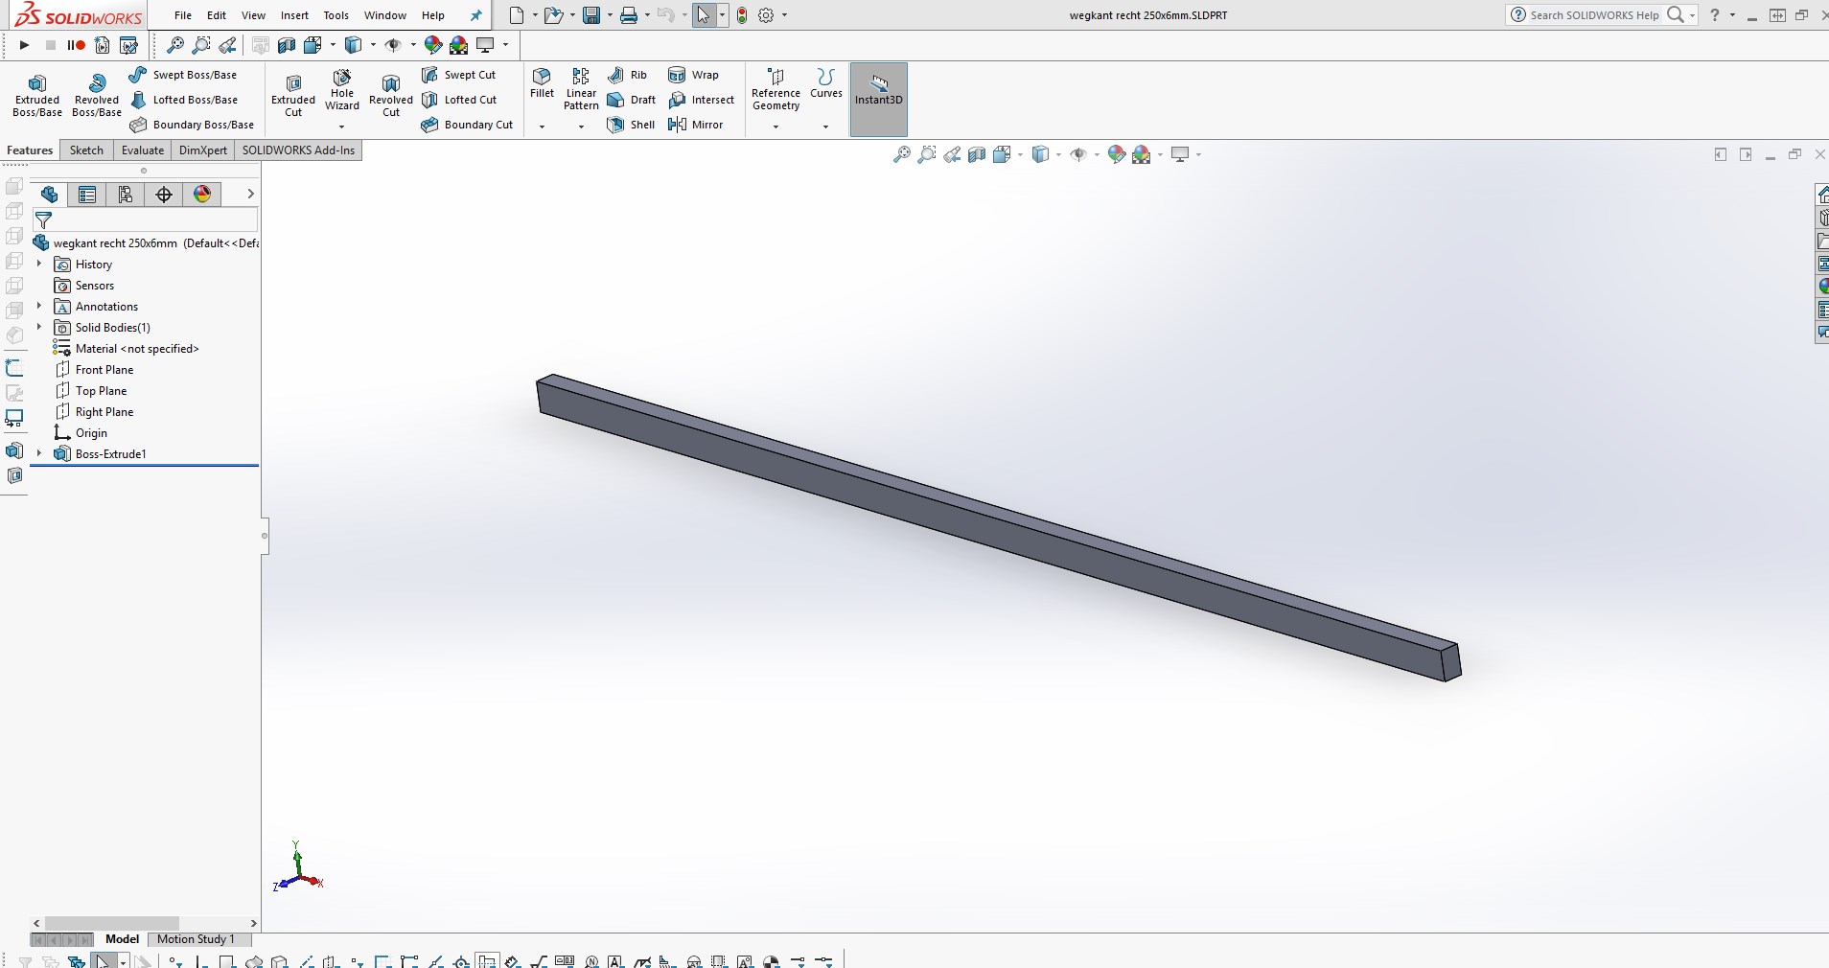Click Boundary Cut
The width and height of the screenshot is (1829, 968).
pos(468,125)
